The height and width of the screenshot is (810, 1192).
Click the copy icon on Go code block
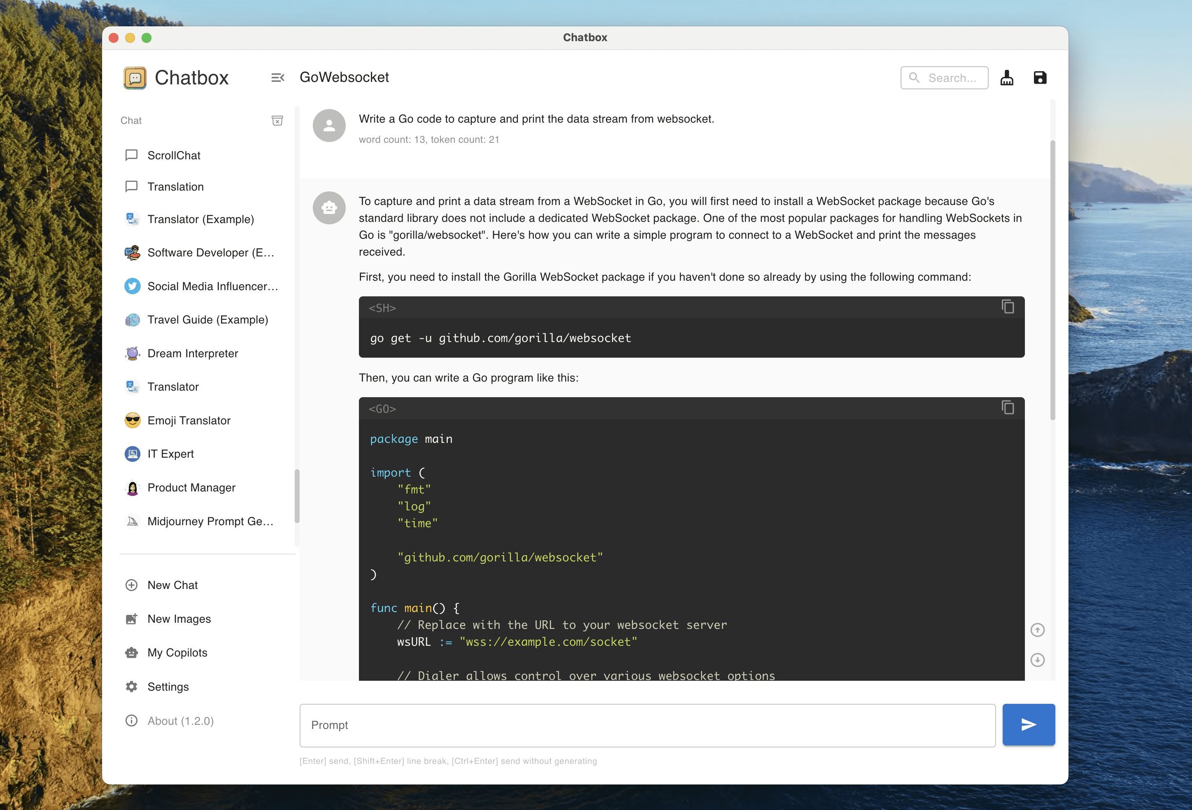tap(1007, 408)
